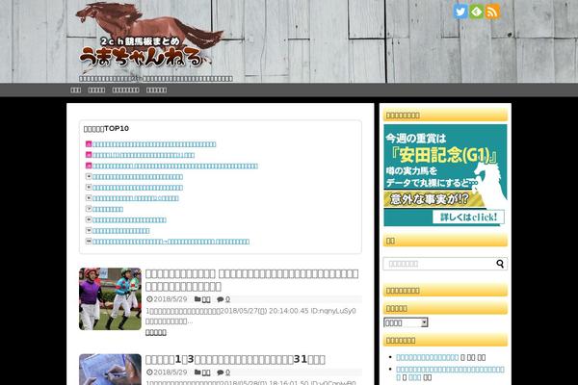
Task: Select the last item in navigation menu
Action: [156, 90]
